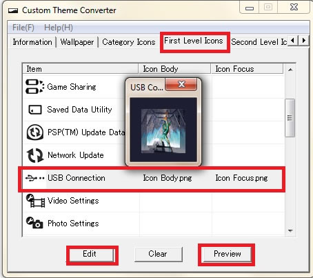
Task: Select the PSP(TM) Update Data icon
Action: click(35, 132)
